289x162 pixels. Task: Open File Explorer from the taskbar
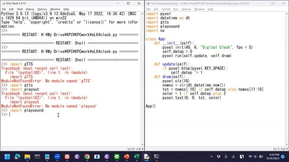27,157
